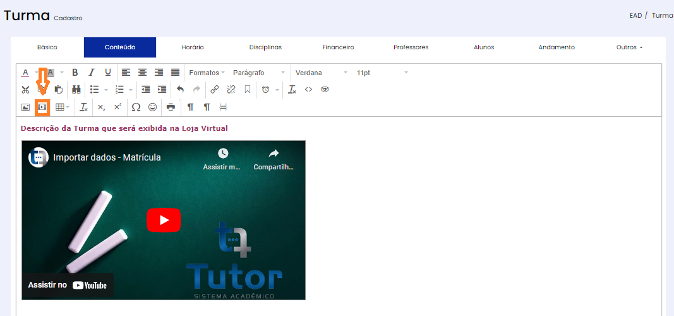The image size is (674, 316).
Task: Click the paste clipboard icon
Action: click(x=59, y=89)
